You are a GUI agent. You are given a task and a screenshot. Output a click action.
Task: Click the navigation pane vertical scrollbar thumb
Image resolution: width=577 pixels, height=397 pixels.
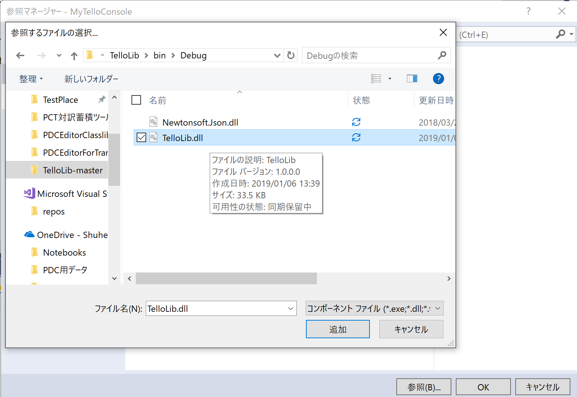tap(114, 160)
